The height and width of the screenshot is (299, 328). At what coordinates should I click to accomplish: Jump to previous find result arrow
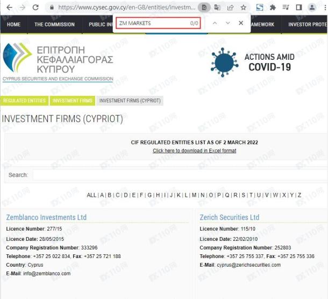click(215, 23)
